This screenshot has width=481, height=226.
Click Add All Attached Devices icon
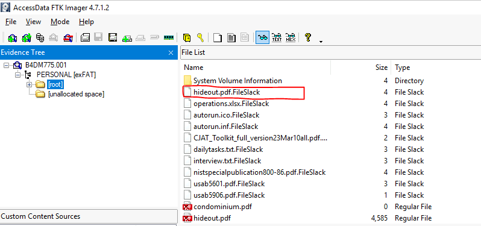click(x=27, y=38)
